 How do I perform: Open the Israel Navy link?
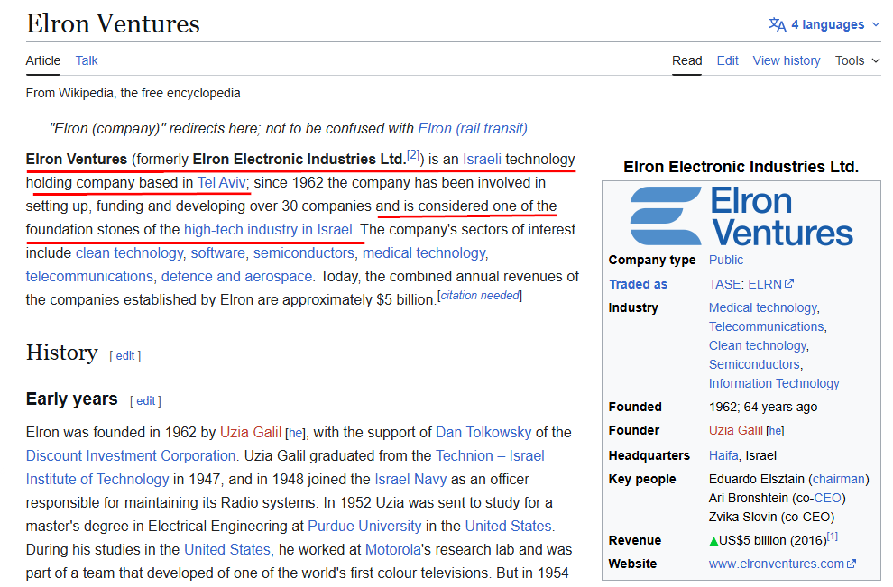[410, 479]
